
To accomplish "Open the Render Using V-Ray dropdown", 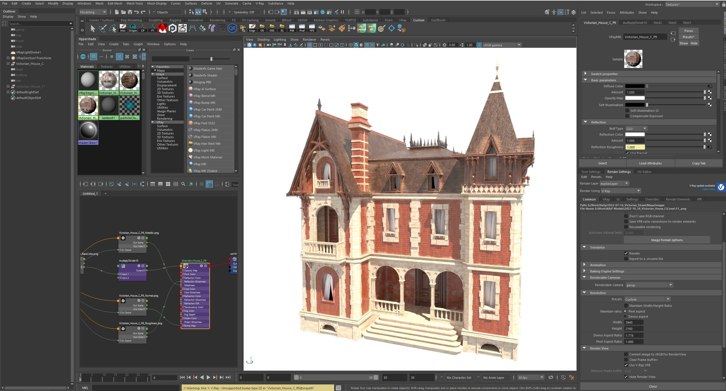I will [x=620, y=191].
